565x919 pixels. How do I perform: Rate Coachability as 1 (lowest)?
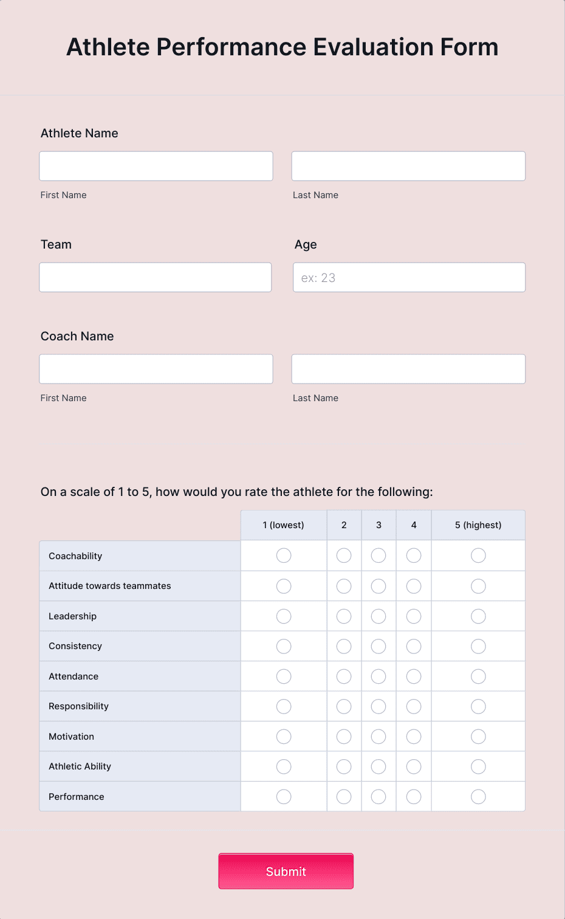[283, 555]
